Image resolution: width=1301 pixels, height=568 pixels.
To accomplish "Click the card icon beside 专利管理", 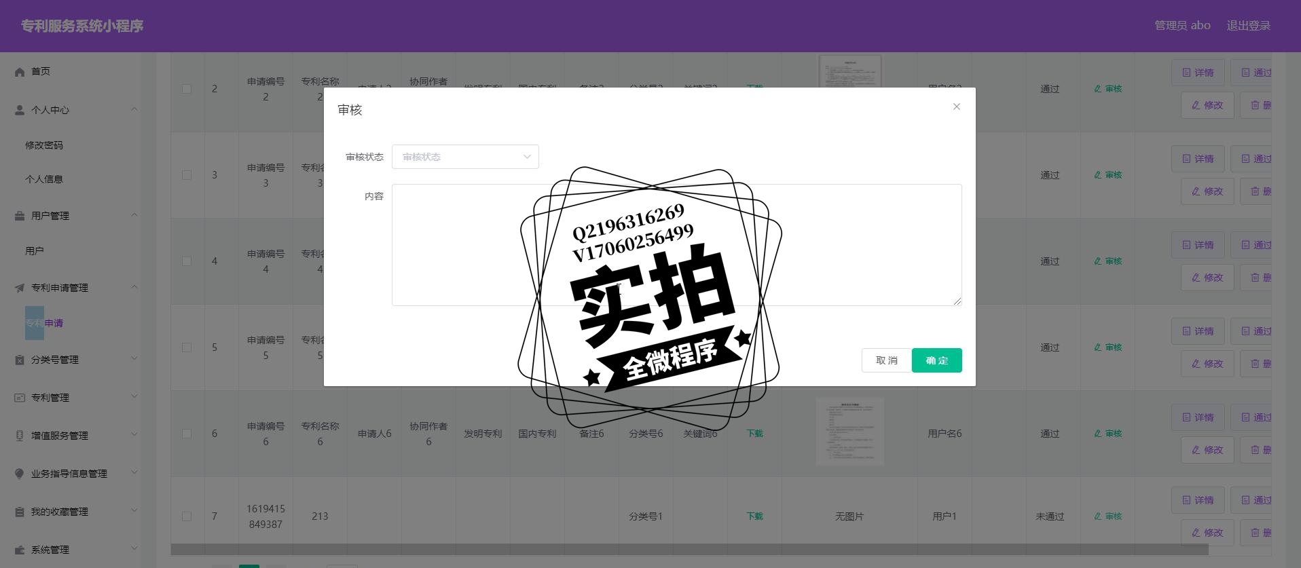I will click(20, 398).
